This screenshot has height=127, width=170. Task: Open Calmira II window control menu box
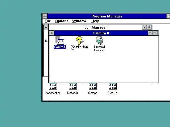(52, 33)
